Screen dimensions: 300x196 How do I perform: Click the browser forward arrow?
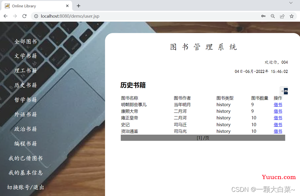coord(15,16)
